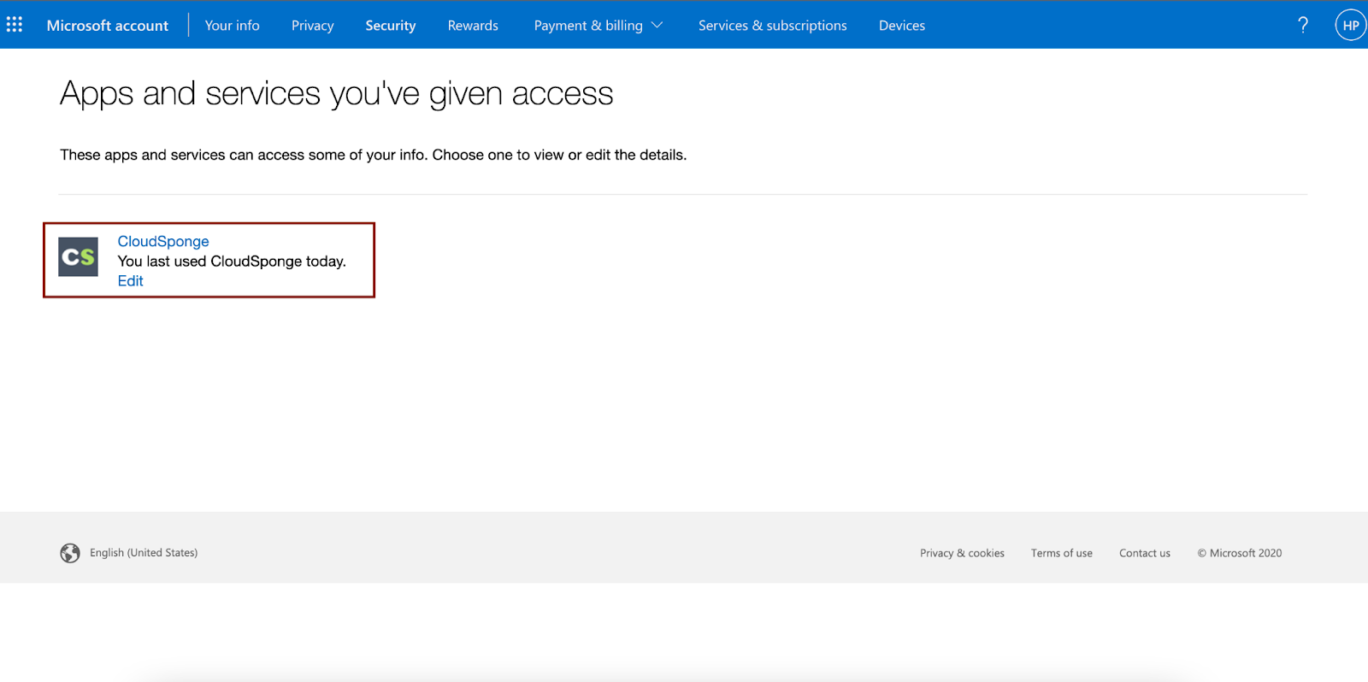
Task: Open the Your info tab
Action: coord(232,26)
